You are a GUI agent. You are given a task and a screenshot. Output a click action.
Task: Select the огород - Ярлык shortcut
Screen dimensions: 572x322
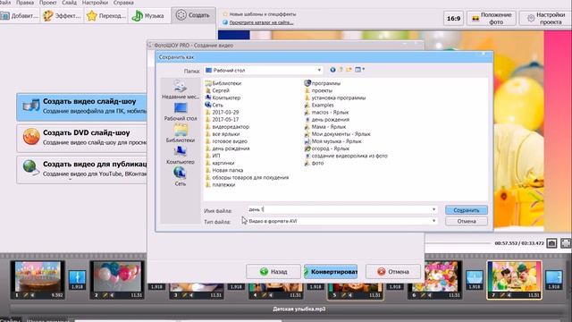(327, 148)
